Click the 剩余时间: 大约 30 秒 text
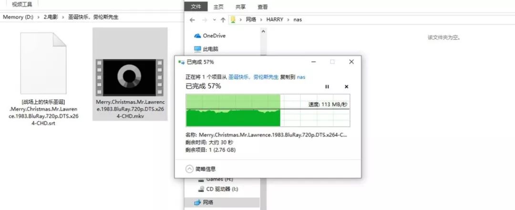This screenshot has height=210, width=515. tap(209, 142)
